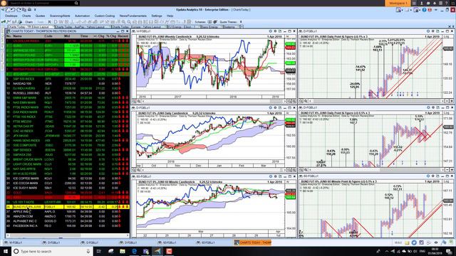Viewport: 456px width, 256px height.
Task: Open the notification bell icon in the top bar
Action: pos(435,3)
